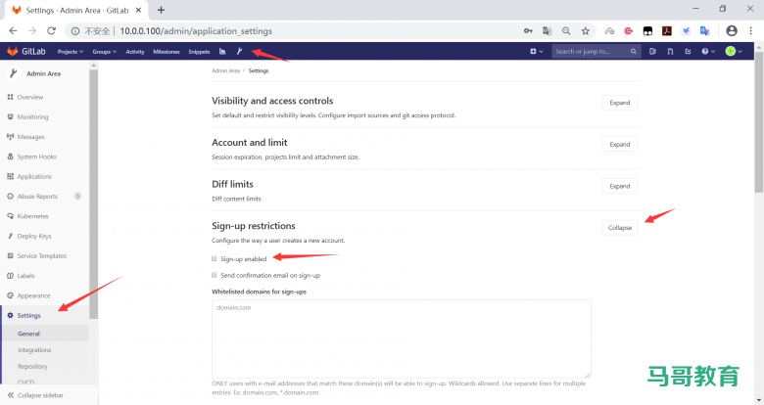Go to Activity in top navbar

tap(135, 52)
